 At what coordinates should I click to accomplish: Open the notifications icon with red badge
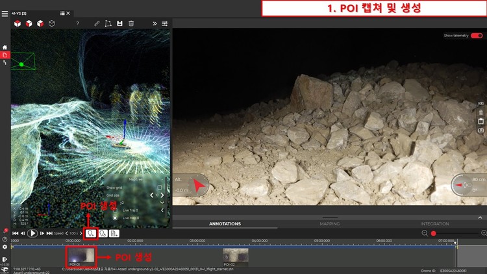coord(5,231)
